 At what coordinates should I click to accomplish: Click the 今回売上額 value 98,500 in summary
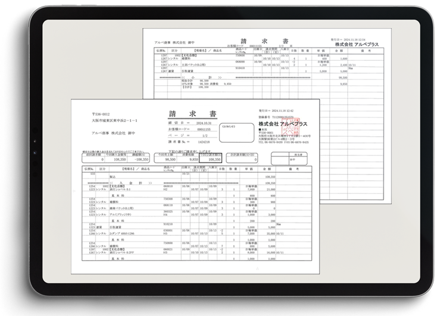pyautogui.click(x=170, y=159)
